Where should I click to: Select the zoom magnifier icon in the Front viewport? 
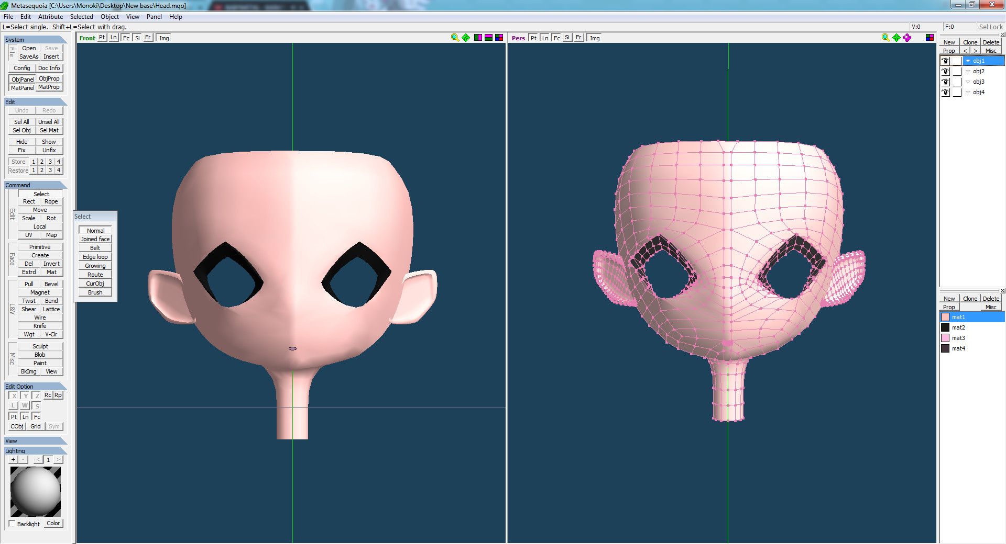pos(455,37)
